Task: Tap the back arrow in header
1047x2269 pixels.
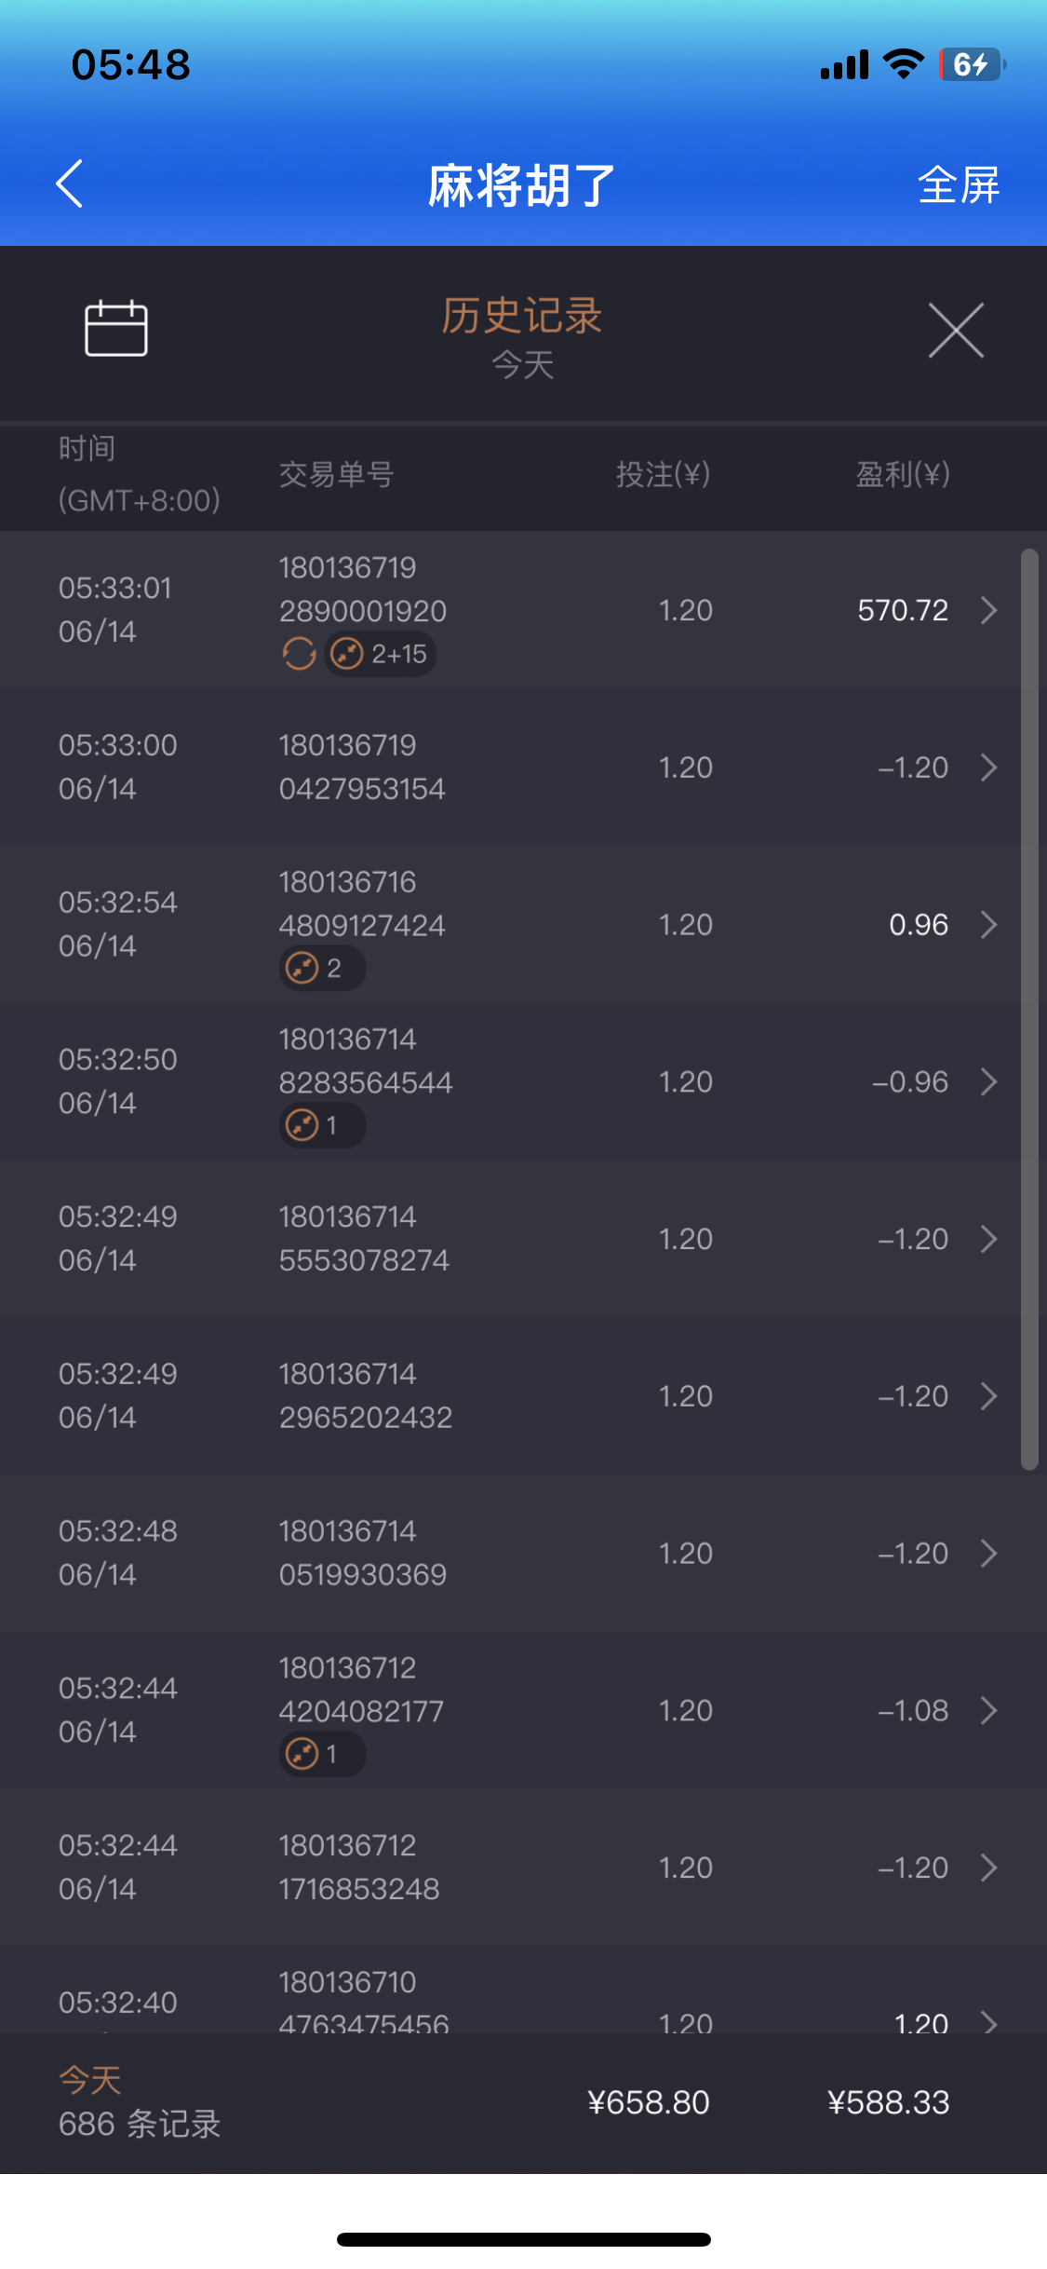Action: point(70,183)
